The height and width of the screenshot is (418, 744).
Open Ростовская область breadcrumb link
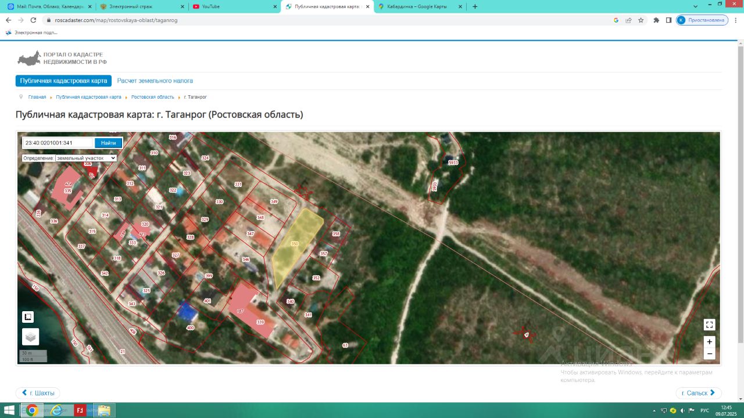click(152, 97)
